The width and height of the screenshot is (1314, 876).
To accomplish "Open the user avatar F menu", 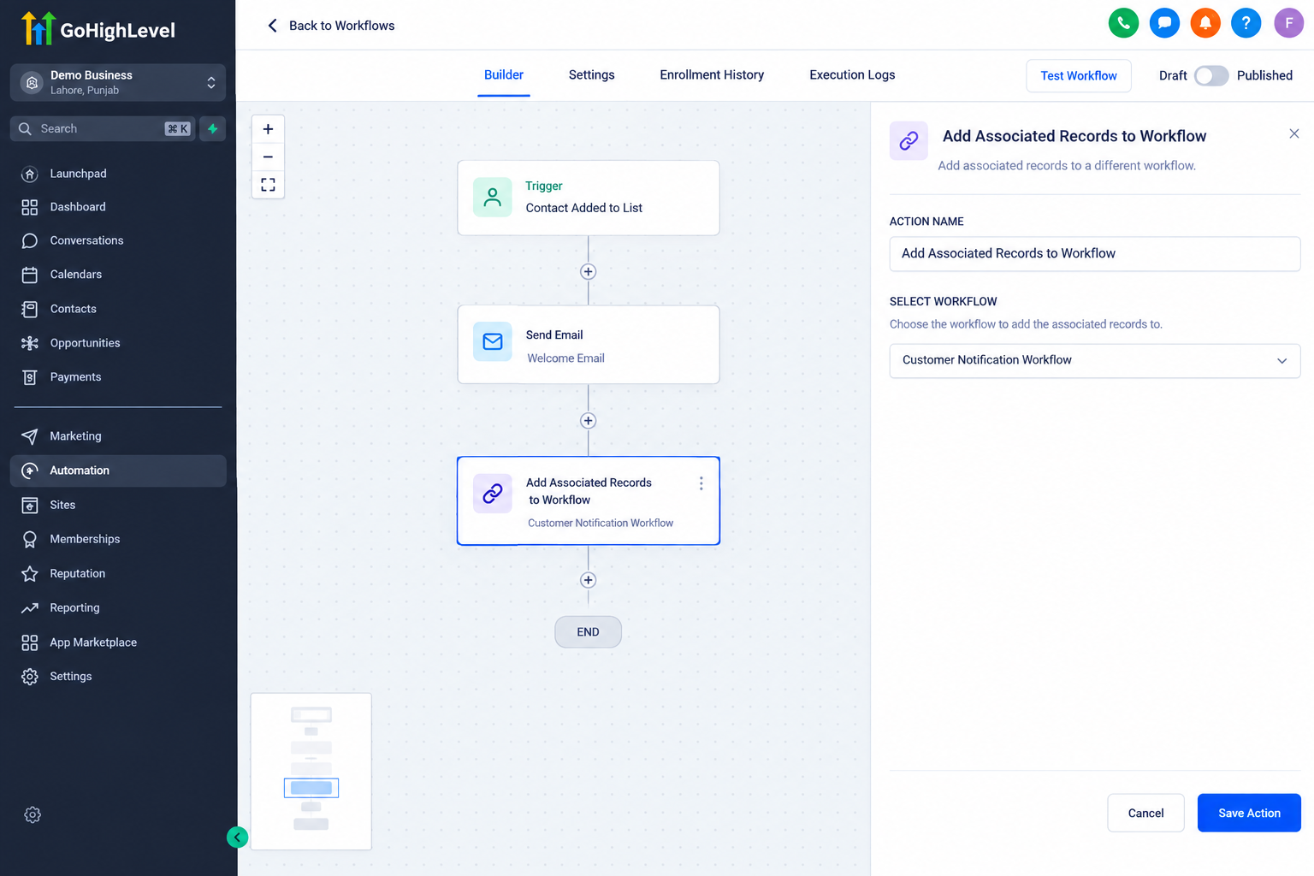I will pyautogui.click(x=1288, y=23).
